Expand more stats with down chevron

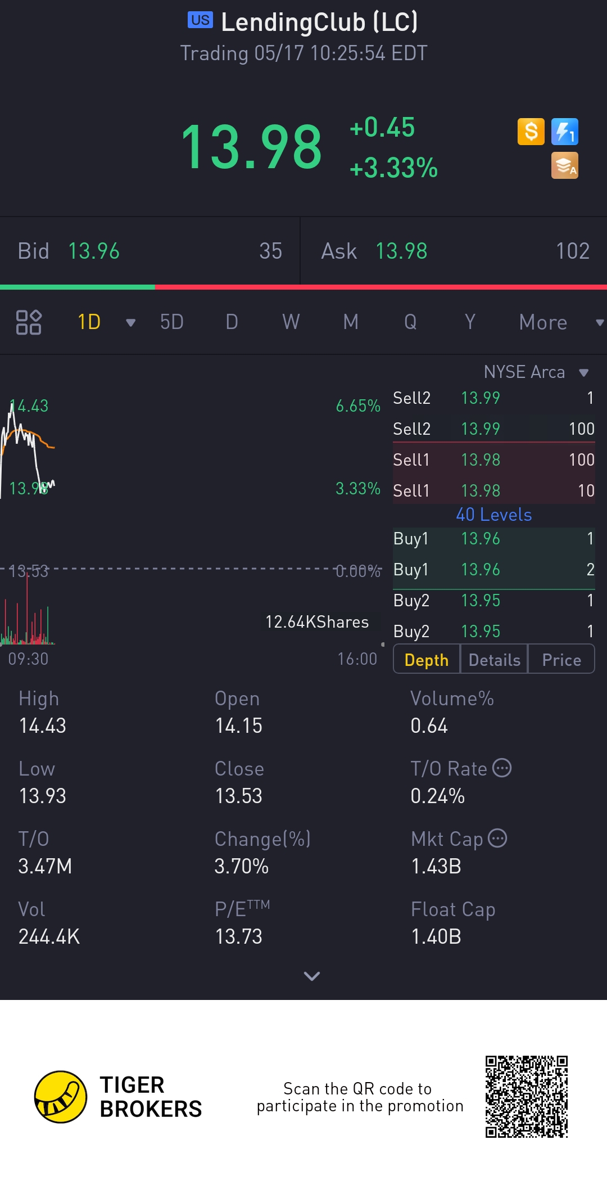(311, 976)
